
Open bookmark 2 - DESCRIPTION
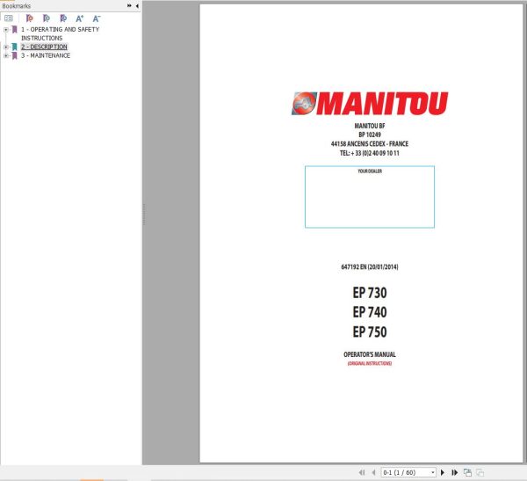pos(44,47)
